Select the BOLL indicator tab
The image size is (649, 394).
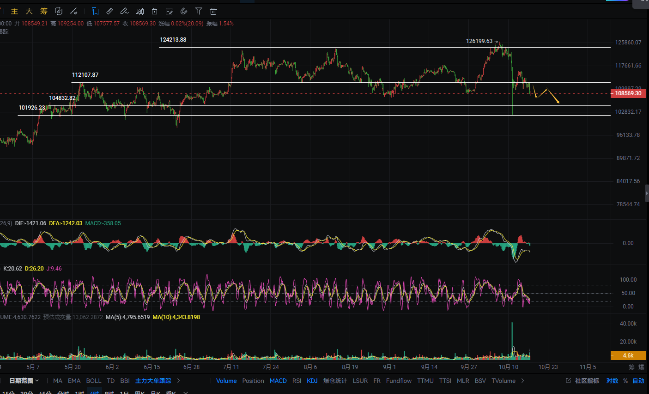coord(93,381)
